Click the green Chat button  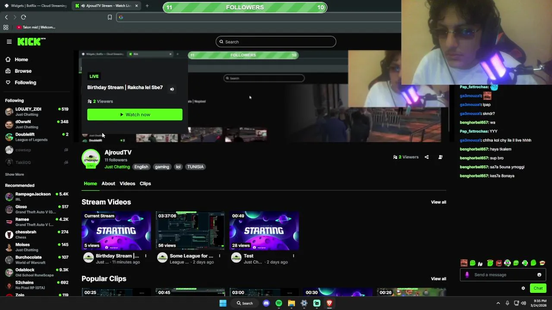tap(538, 288)
